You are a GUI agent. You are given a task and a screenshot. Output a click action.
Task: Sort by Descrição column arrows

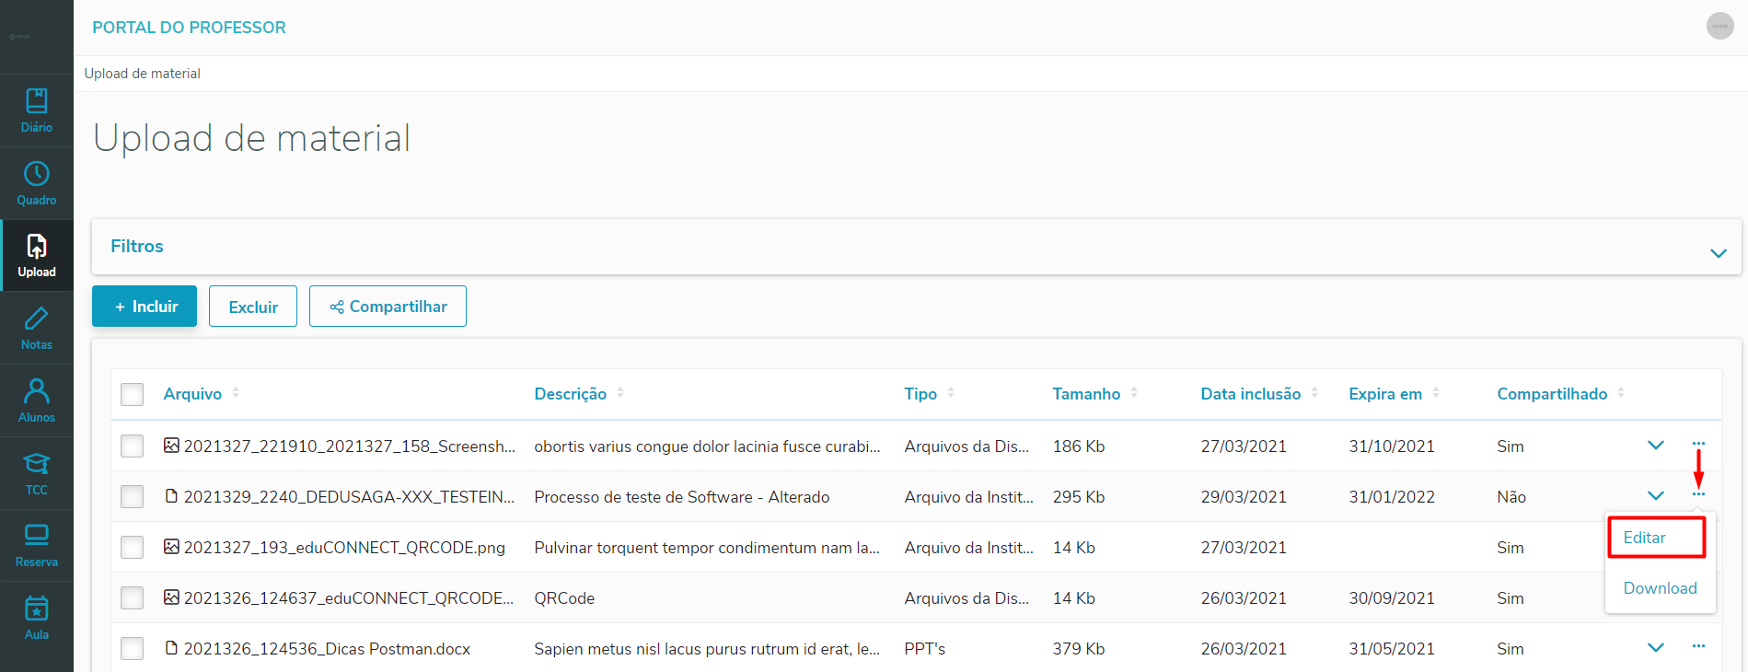coord(620,393)
